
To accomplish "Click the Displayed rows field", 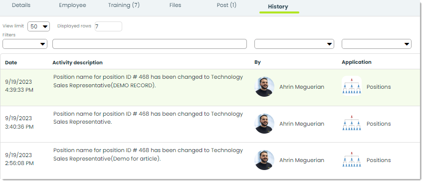I will click(108, 26).
